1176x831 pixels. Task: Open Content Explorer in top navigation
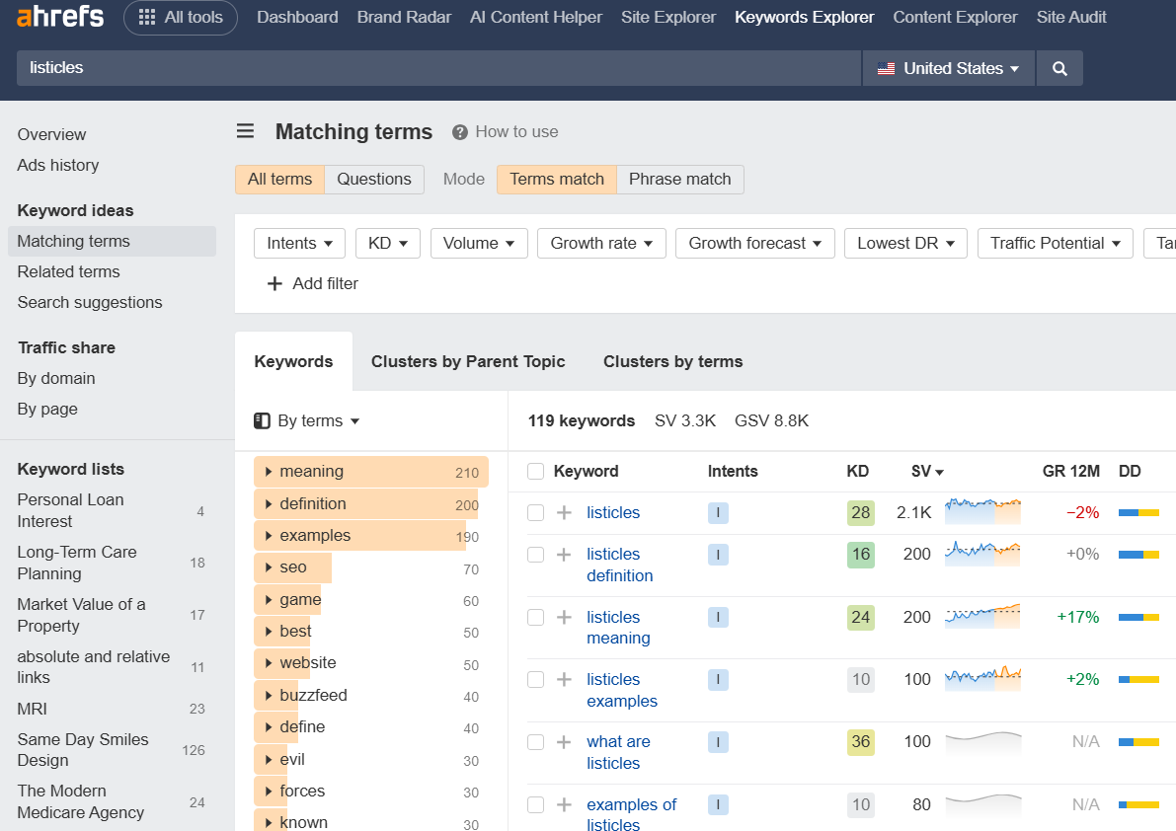pos(955,17)
